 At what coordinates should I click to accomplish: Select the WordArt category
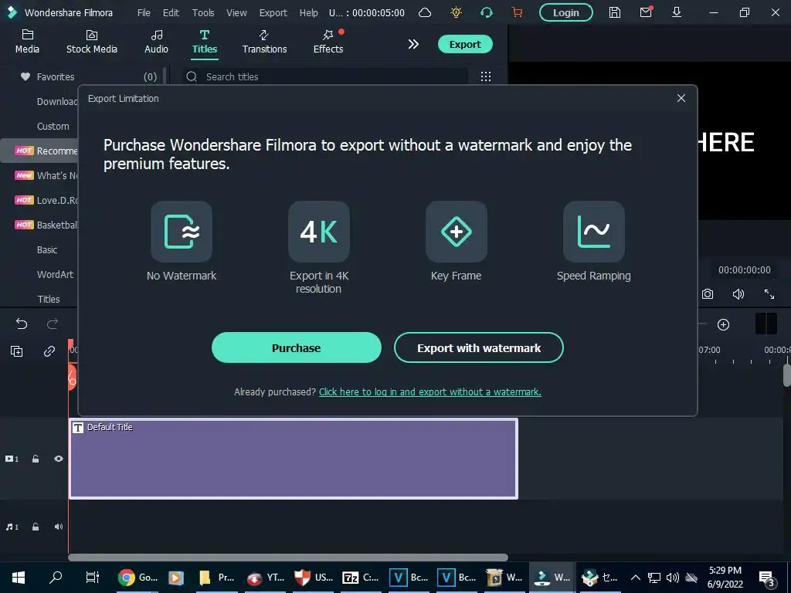pos(55,274)
